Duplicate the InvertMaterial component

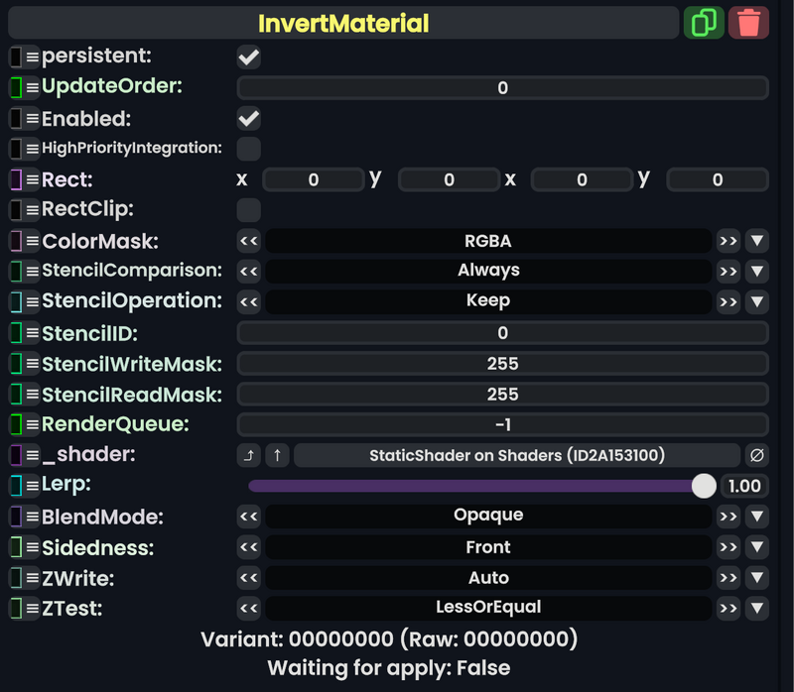tap(705, 22)
